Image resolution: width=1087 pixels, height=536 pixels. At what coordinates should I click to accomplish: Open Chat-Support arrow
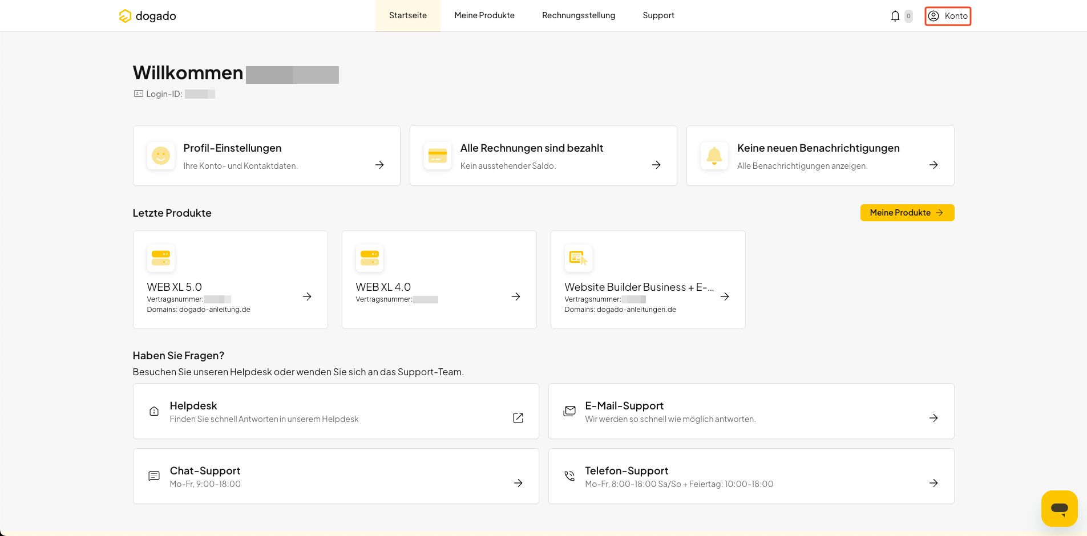(518, 483)
